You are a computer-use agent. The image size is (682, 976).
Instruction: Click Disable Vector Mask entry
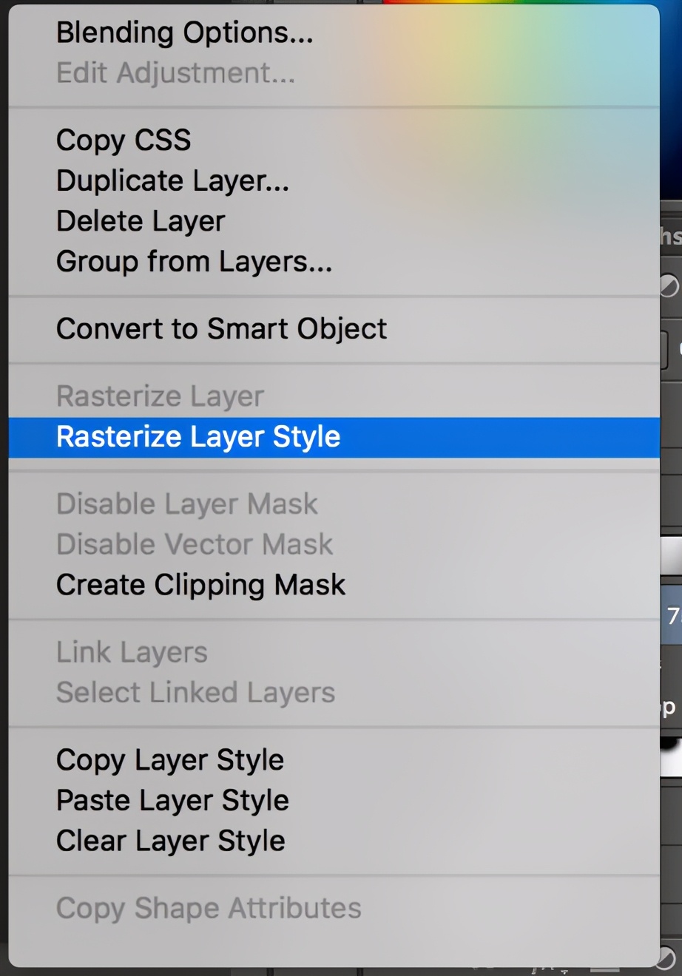(195, 545)
